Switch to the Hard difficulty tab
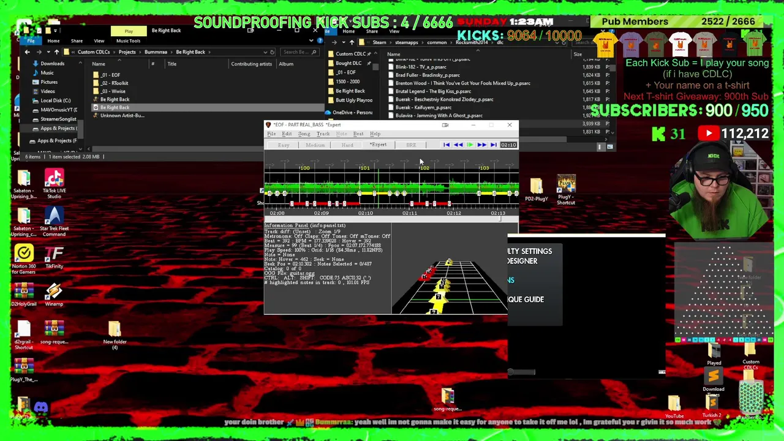Screen dimensions: 784x441 click(347, 145)
